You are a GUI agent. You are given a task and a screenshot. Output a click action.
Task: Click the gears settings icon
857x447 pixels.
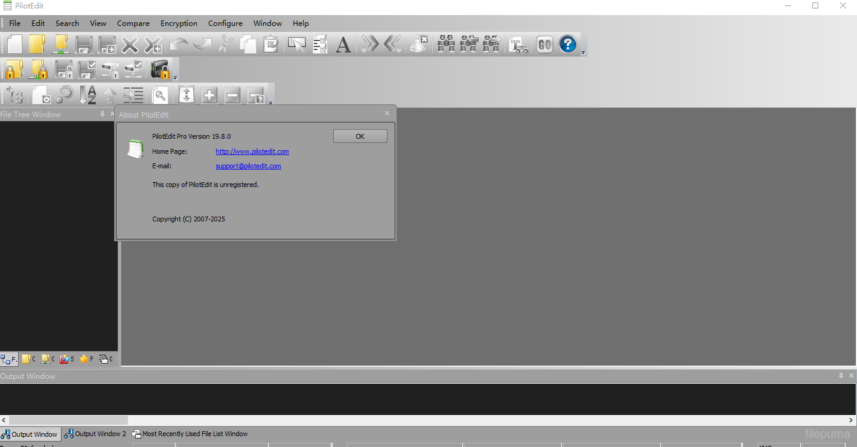tap(65, 95)
